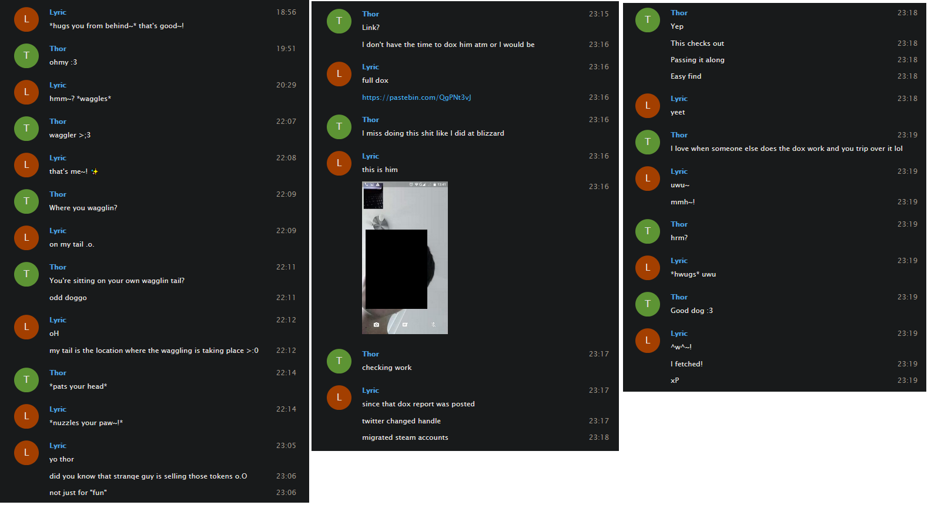This screenshot has height=505, width=941.
Task: Select Thor's username above 'Yep' message
Action: [679, 13]
